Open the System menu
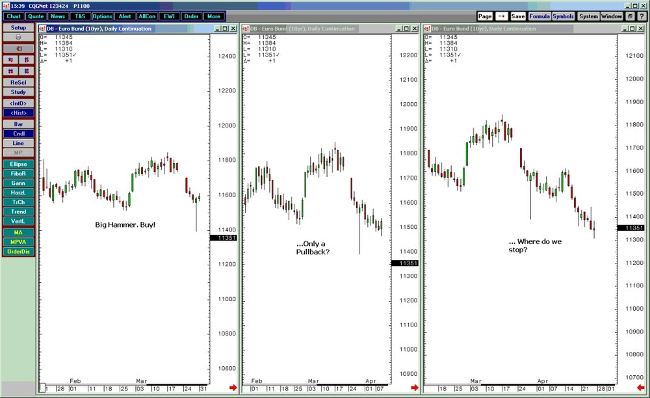This screenshot has height=398, width=650. (x=588, y=16)
